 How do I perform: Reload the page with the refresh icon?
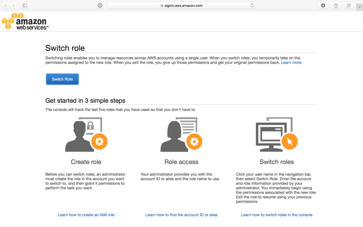(x=252, y=5)
